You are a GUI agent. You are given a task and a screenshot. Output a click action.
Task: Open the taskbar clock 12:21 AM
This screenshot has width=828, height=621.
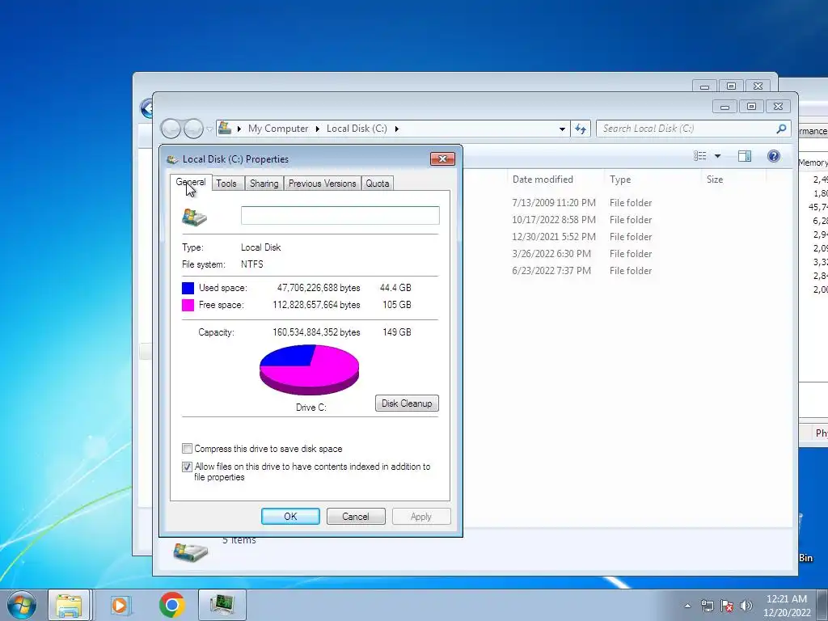(786, 606)
